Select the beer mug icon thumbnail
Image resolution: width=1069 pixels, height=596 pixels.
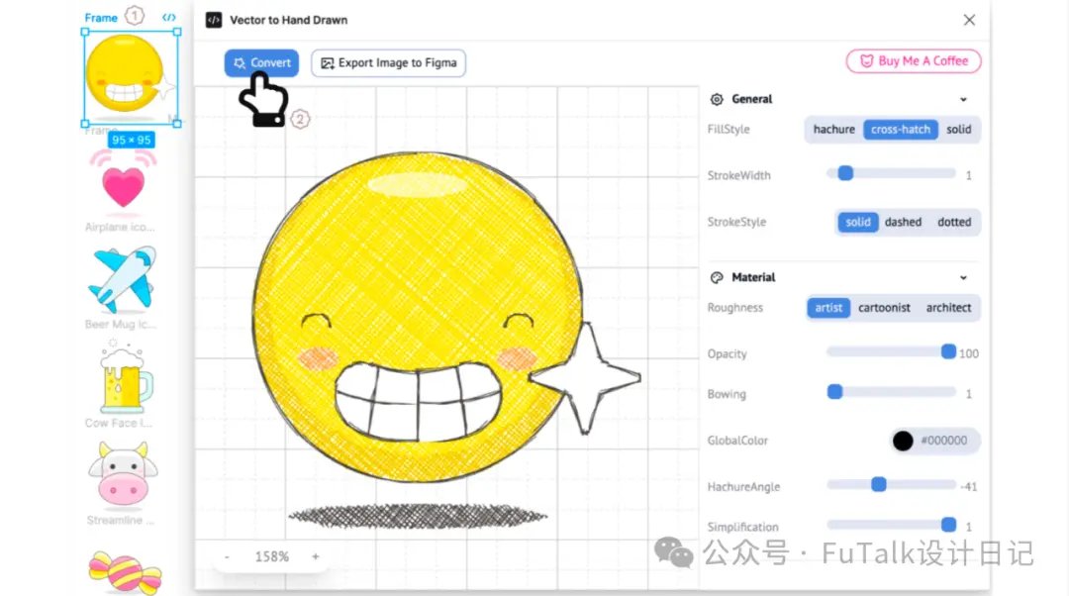125,378
